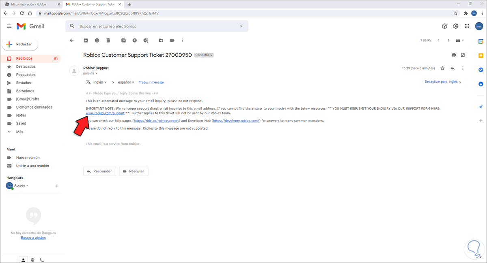This screenshot has height=263, width=487.
Task: Open the español target language dropdown
Action: click(x=126, y=82)
